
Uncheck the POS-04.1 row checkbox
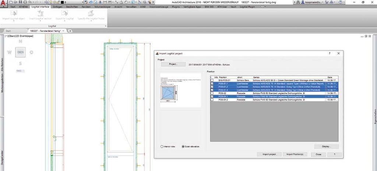(212, 96)
